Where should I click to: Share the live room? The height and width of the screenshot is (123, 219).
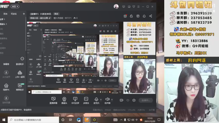pos(151,16)
